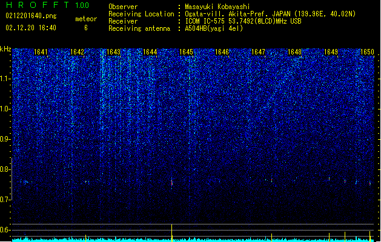Click the 1648 time axis label

tap(294, 52)
